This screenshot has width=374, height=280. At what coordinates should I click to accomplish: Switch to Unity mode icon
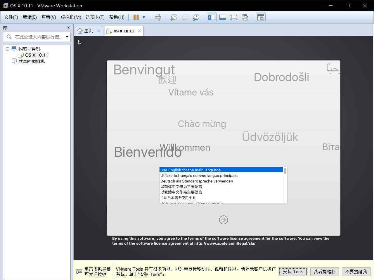click(x=245, y=17)
